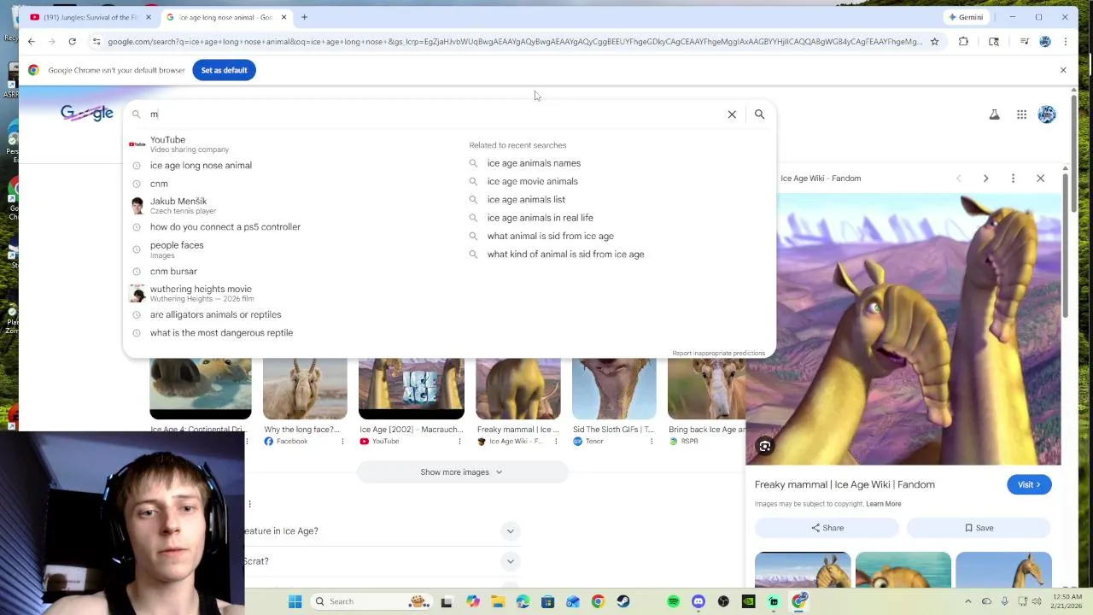
Task: Click the address bar URL
Action: coord(515,41)
